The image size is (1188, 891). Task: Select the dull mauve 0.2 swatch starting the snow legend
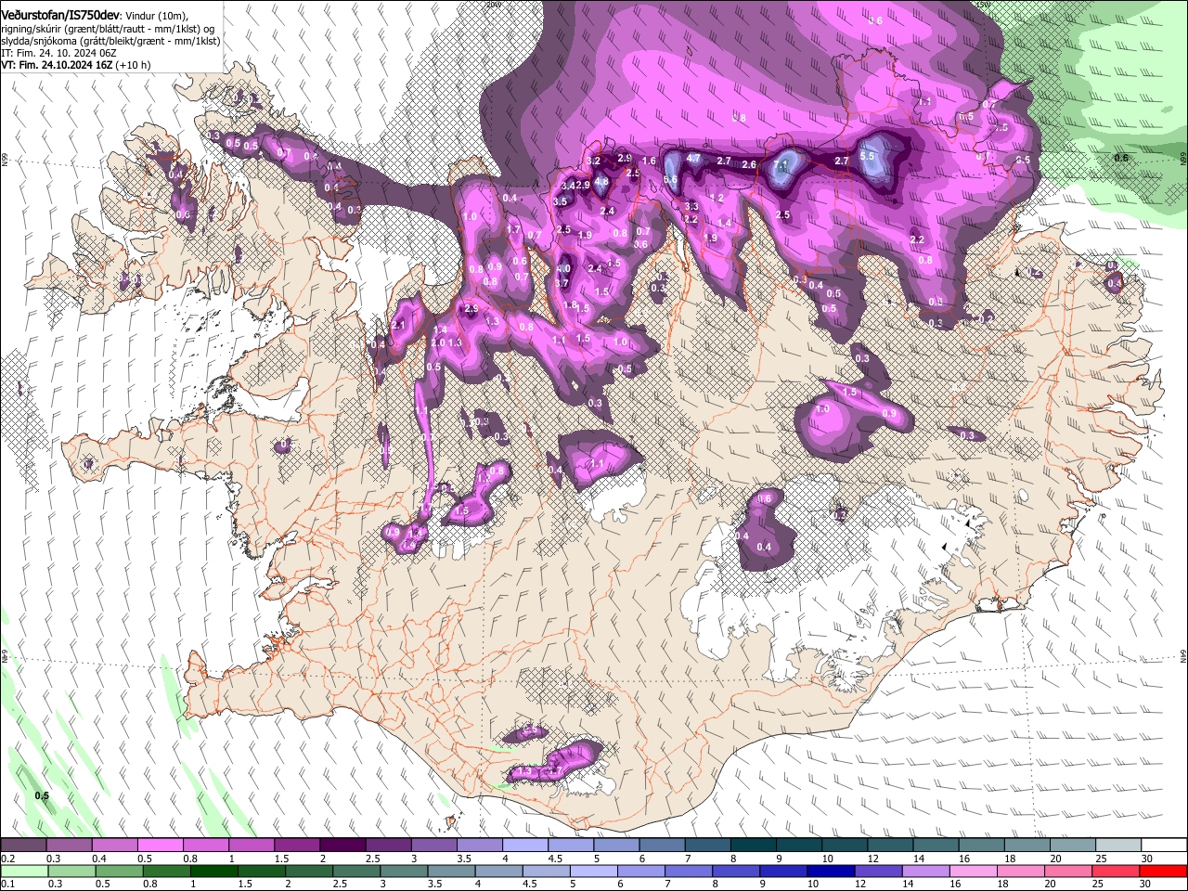pos(23,846)
